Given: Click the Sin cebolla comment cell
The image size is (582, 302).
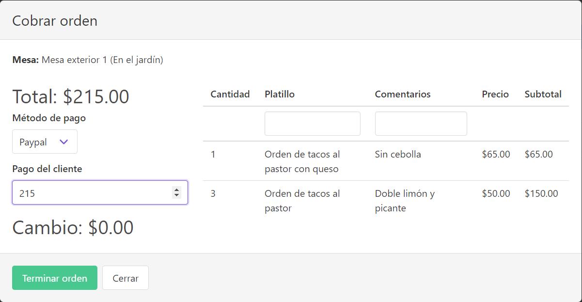Looking at the screenshot, I should click(x=398, y=154).
